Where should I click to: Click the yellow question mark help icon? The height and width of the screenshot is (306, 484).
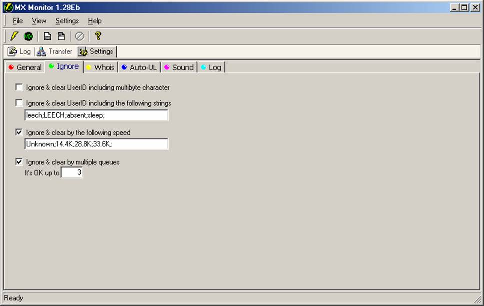[98, 36]
